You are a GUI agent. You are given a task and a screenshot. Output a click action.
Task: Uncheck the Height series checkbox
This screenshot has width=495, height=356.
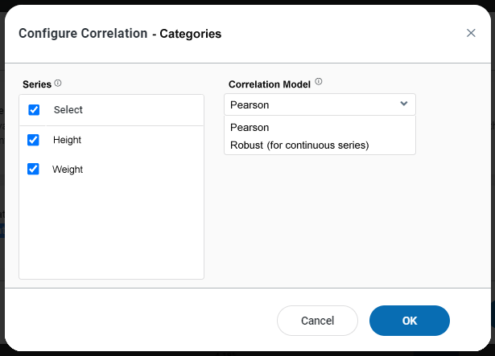(33, 140)
